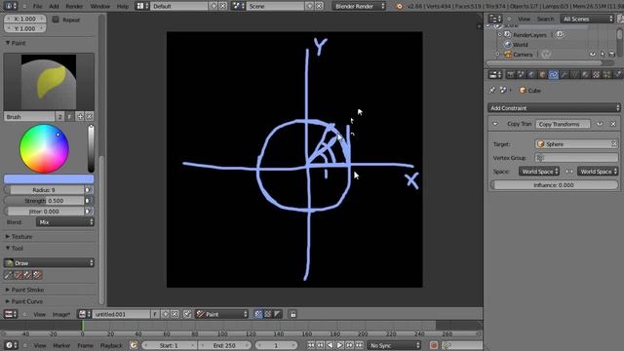Open the Paint mode dropdown
Viewport: 624px width, 351px height.
point(221,314)
